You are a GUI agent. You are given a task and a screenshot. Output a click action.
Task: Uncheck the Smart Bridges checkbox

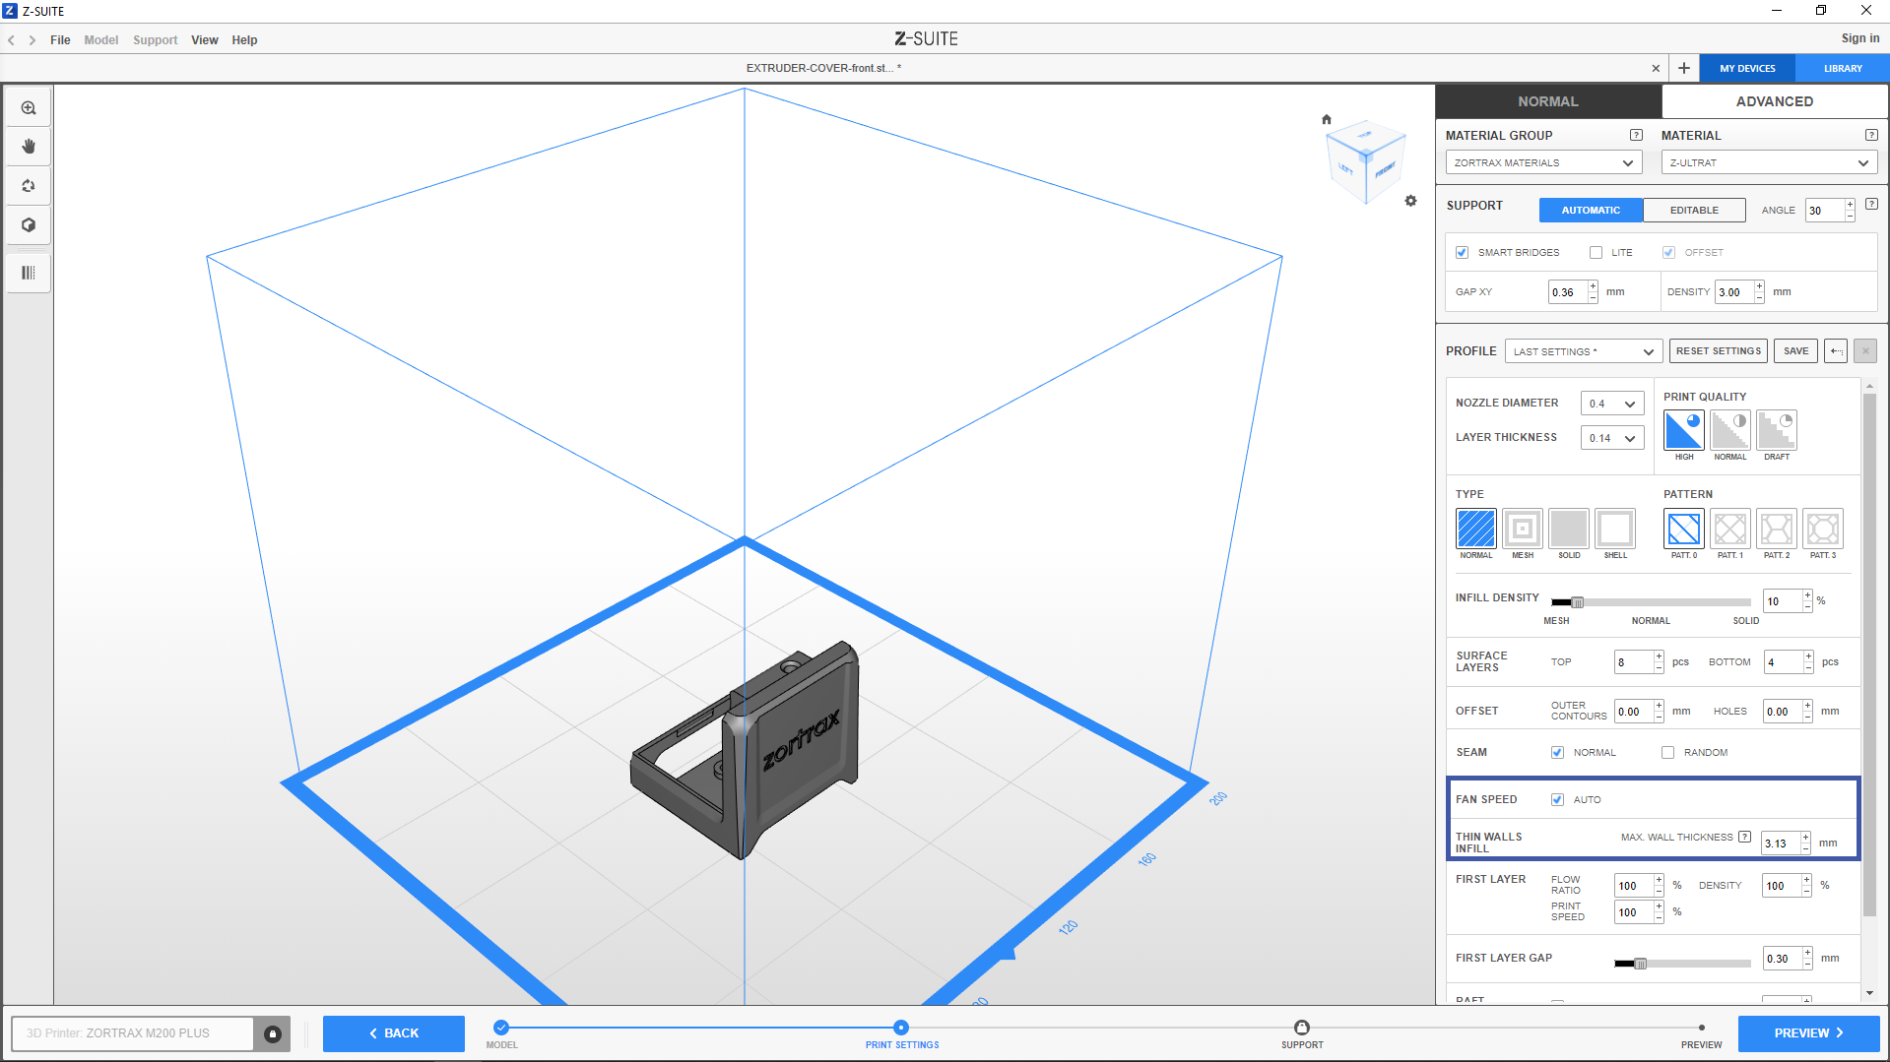(x=1463, y=253)
